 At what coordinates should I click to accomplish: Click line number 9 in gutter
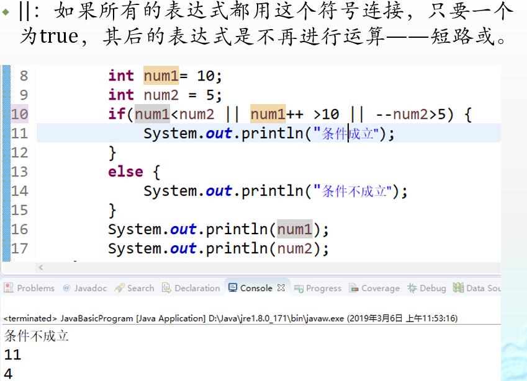tap(24, 95)
